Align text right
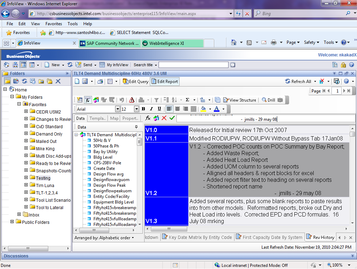 pyautogui.click(x=185, y=109)
